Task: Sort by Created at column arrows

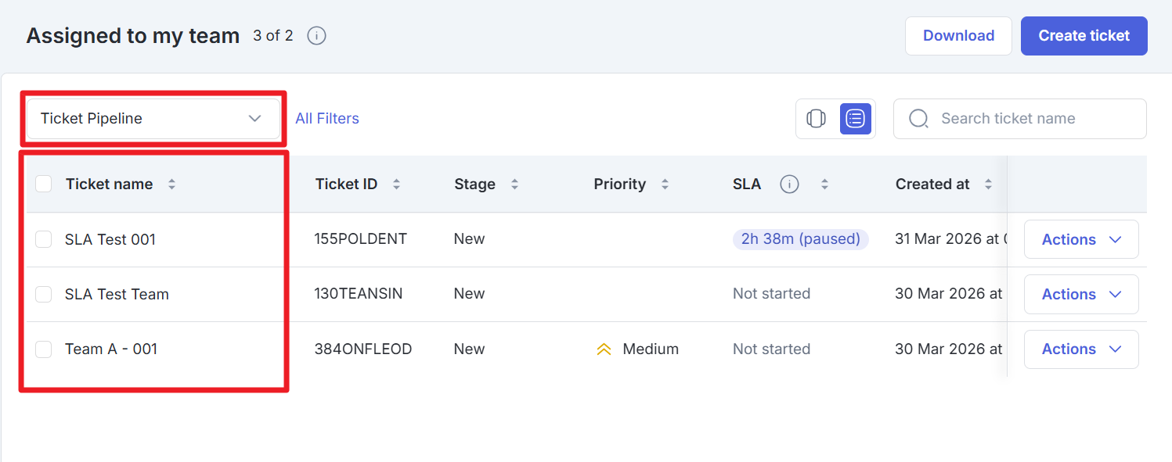Action: pyautogui.click(x=988, y=184)
